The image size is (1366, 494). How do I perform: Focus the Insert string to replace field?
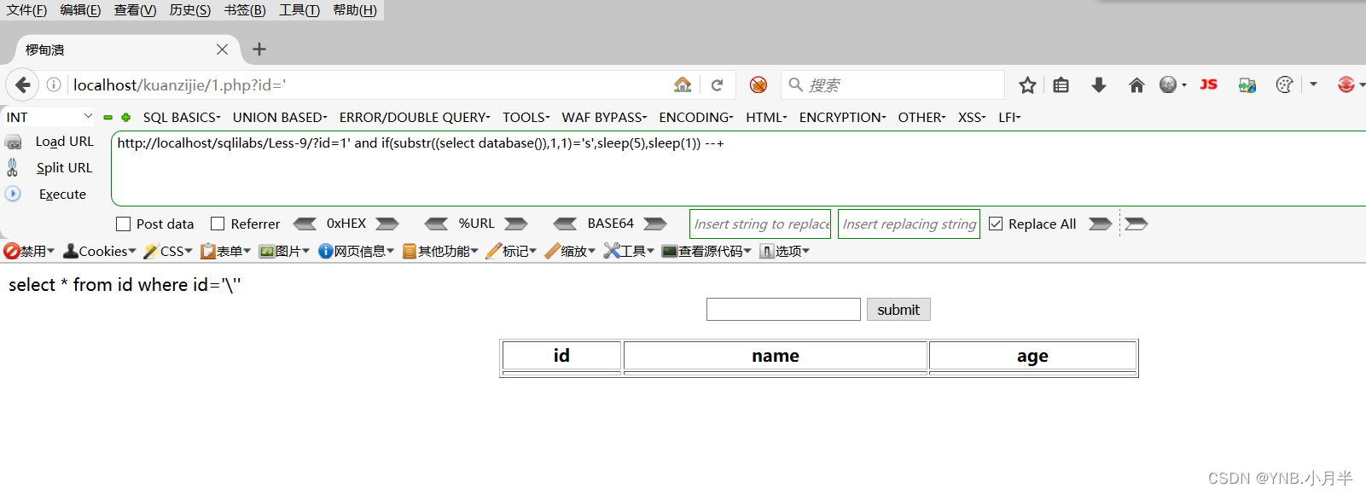point(760,224)
